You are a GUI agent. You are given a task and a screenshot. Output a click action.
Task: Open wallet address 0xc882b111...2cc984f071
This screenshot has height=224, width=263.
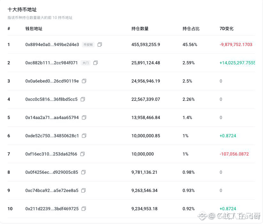(51, 63)
